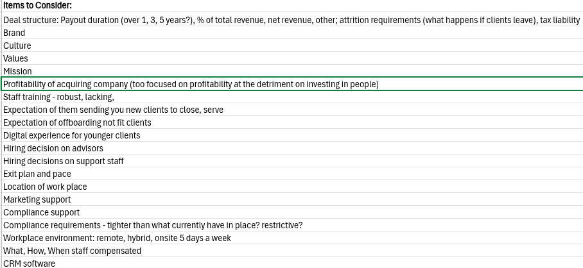583x268 pixels.
Task: Click the 'Profitability of acquiring company' cell
Action: click(292, 84)
